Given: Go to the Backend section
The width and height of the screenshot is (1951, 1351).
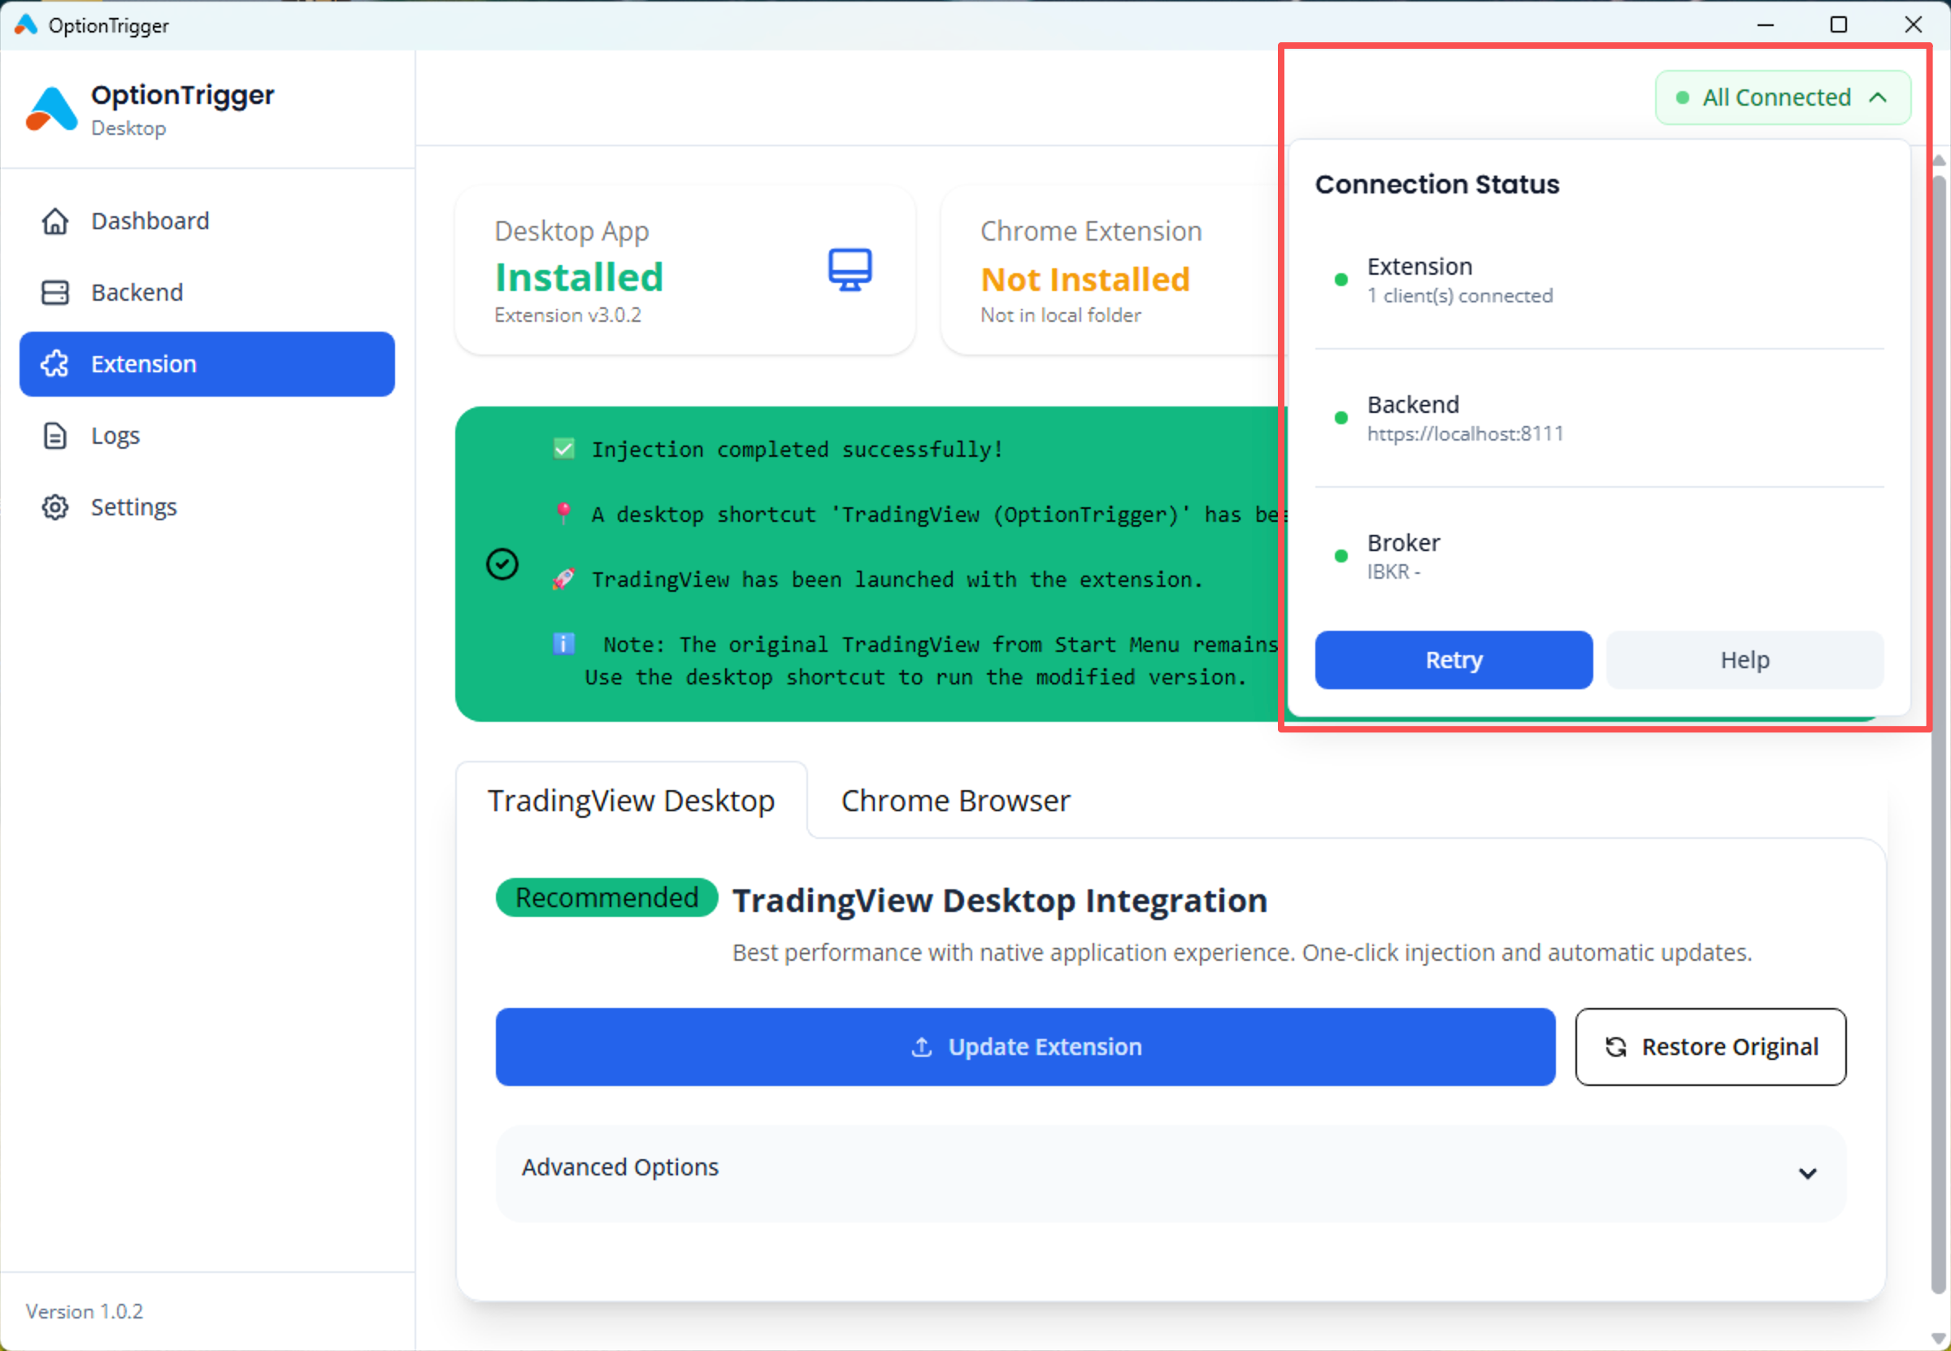Looking at the screenshot, I should [206, 292].
